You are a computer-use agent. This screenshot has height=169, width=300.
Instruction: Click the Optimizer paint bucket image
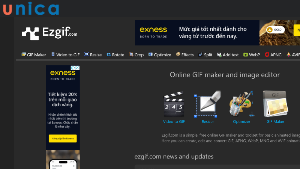(x=241, y=104)
